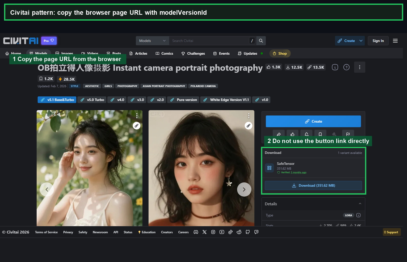Select the v3.0 version
The height and width of the screenshot is (262, 407).
137,100
